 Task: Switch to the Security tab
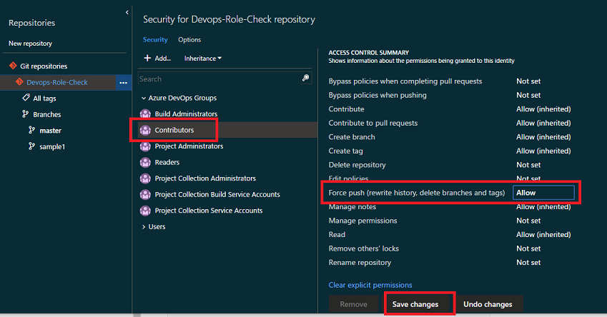pos(155,39)
